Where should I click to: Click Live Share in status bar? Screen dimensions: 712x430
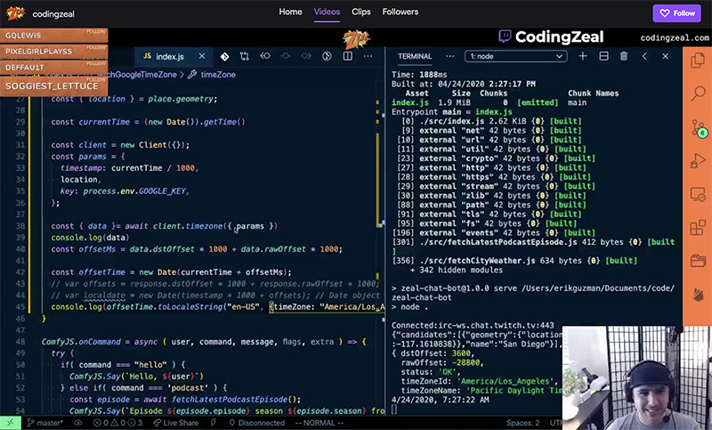coord(175,423)
